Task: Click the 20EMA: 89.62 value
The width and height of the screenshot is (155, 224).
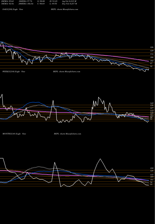Action: coord(7,1)
